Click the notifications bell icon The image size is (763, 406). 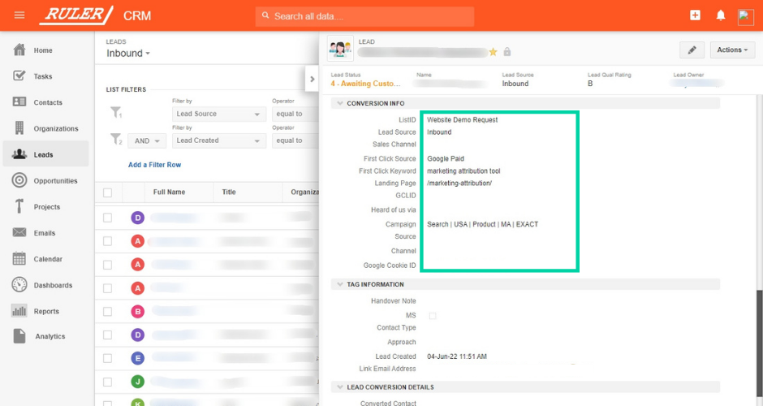tap(720, 15)
